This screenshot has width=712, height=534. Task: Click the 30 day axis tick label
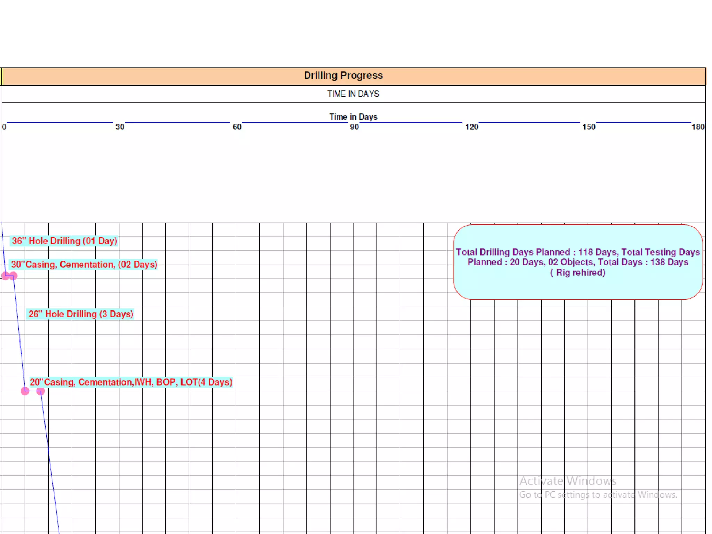(120, 127)
